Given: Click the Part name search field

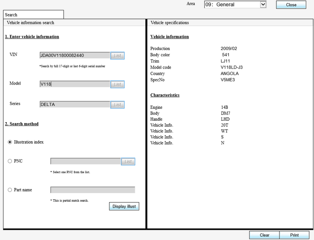Looking at the screenshot, I should [92, 190].
